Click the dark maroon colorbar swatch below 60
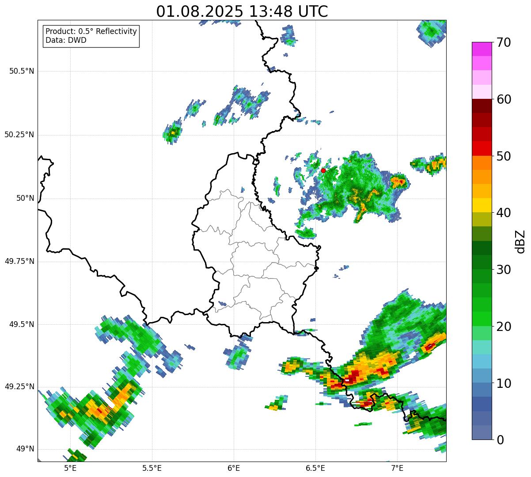 coord(482,106)
